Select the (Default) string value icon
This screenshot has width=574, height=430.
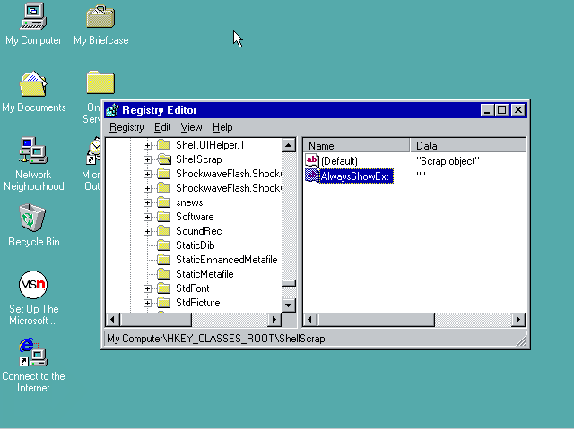click(312, 160)
